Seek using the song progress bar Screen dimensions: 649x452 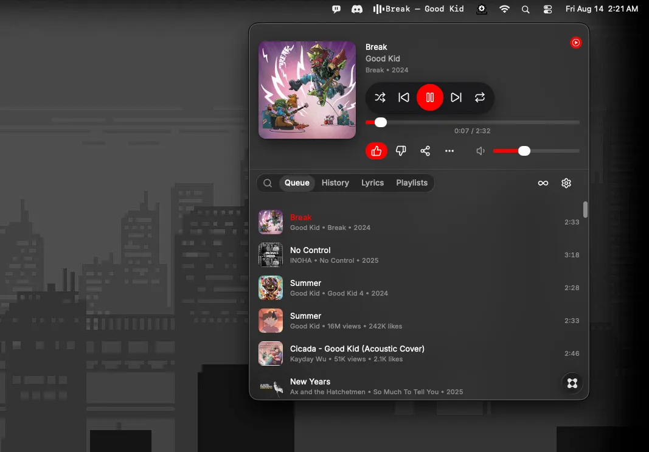click(473, 122)
